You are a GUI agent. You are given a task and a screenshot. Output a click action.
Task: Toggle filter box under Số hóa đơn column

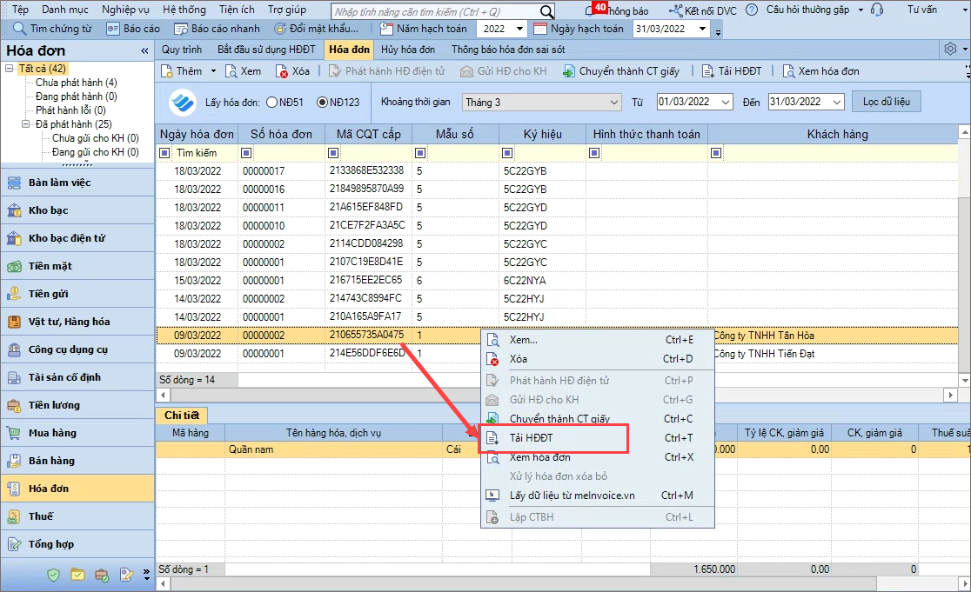tap(246, 153)
